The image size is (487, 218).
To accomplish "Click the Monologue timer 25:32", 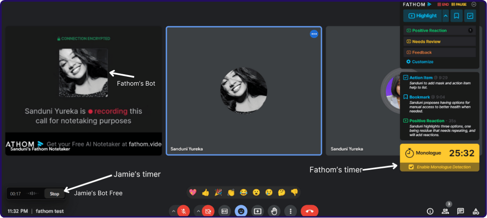I will coord(462,153).
